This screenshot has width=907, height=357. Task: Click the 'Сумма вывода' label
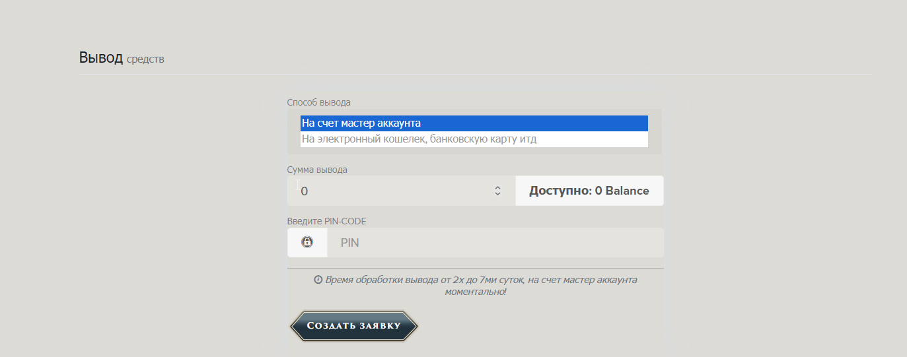coord(317,170)
